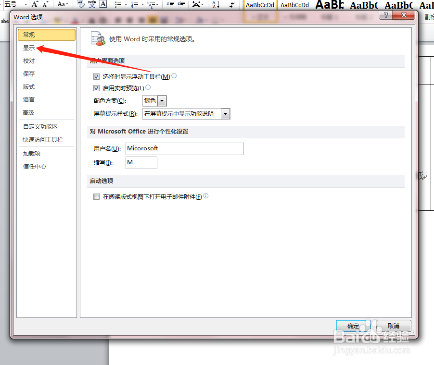Toggle 在阅读版式视图下打开电子邮件附件 checkbox
The height and width of the screenshot is (365, 434).
[96, 197]
